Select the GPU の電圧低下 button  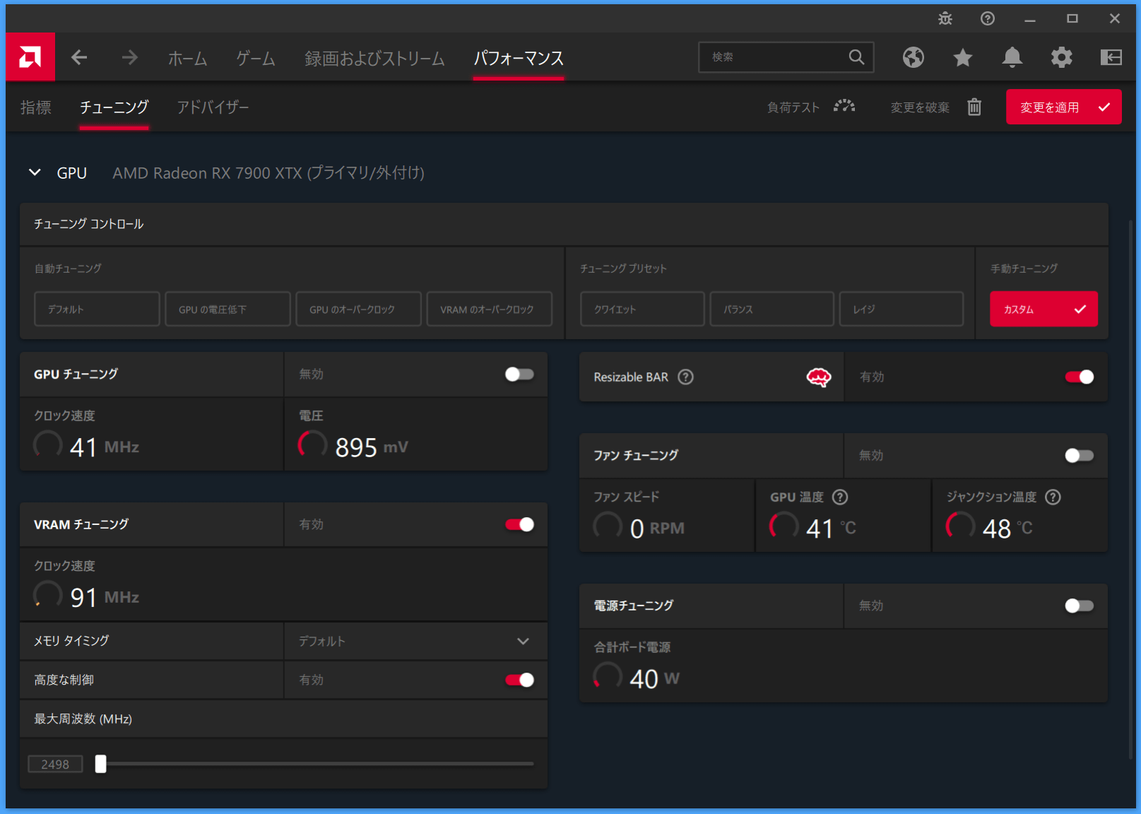pyautogui.click(x=227, y=309)
